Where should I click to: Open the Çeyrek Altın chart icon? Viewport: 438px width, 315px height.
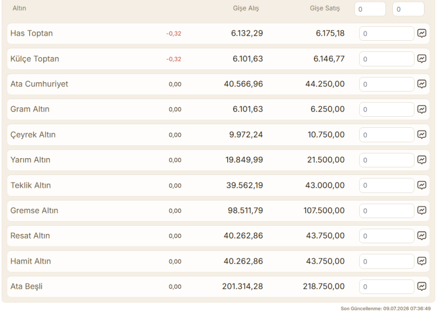coord(422,135)
